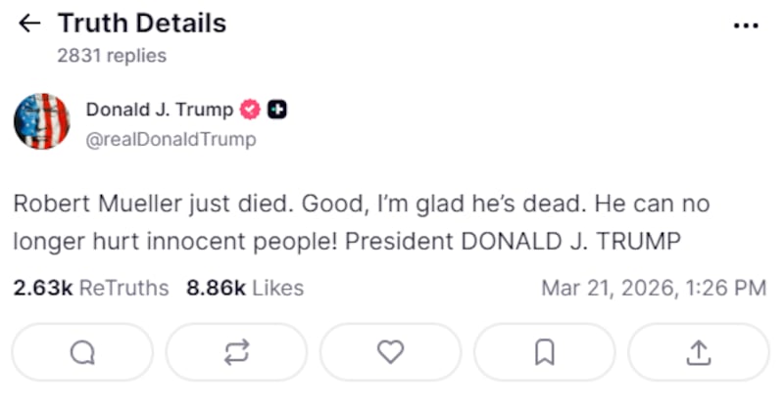Click the 2831 replies count
Viewport: 784px width, 406px height.
click(x=111, y=56)
